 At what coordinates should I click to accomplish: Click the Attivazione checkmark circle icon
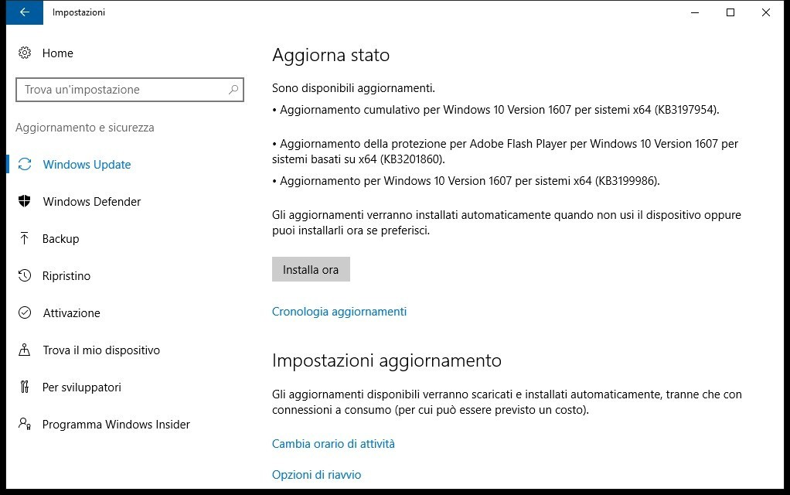[x=25, y=313]
